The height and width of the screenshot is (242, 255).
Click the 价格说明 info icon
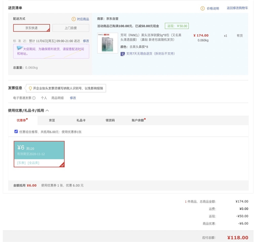[203, 9]
